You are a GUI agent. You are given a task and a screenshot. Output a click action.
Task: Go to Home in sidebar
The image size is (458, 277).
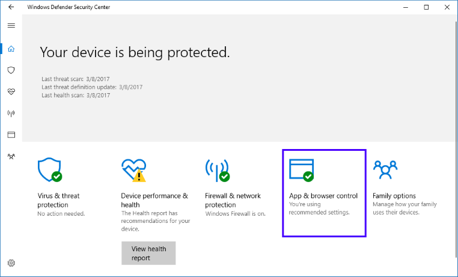11,49
